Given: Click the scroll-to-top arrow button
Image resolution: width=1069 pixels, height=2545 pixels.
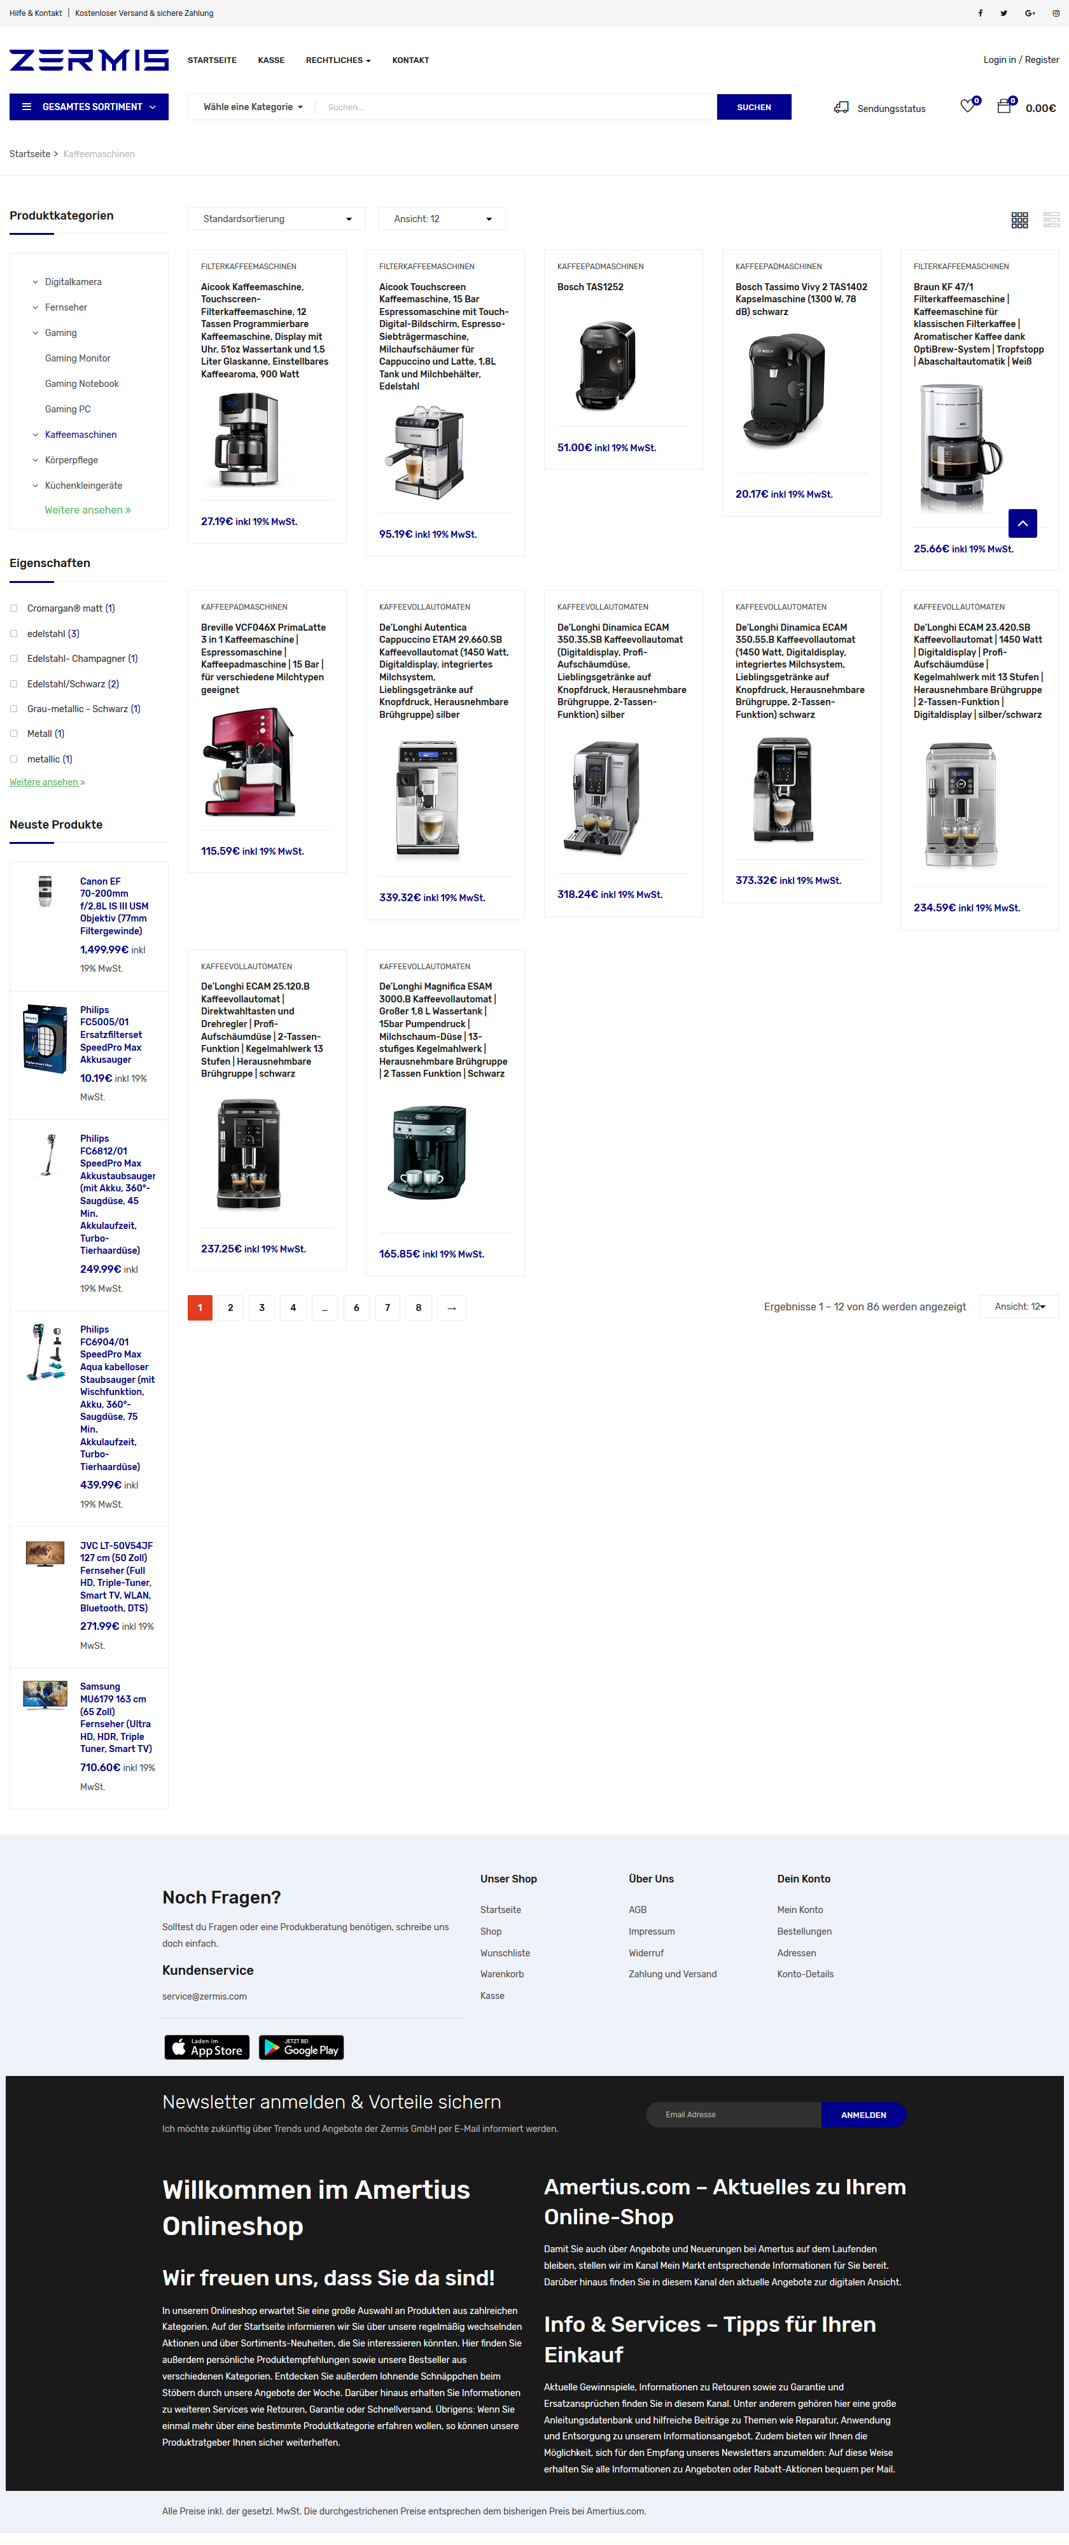Looking at the screenshot, I should click(x=1023, y=522).
